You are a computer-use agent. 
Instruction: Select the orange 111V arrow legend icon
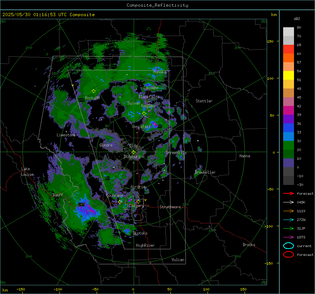point(288,211)
